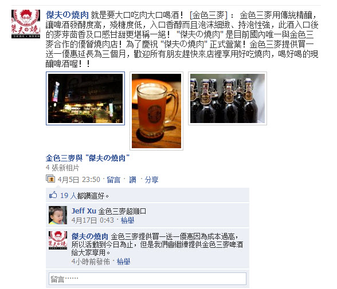This screenshot has width=337, height=289.
Task: Open the dark beer bottles photo thumbnail
Action: [x=228, y=98]
